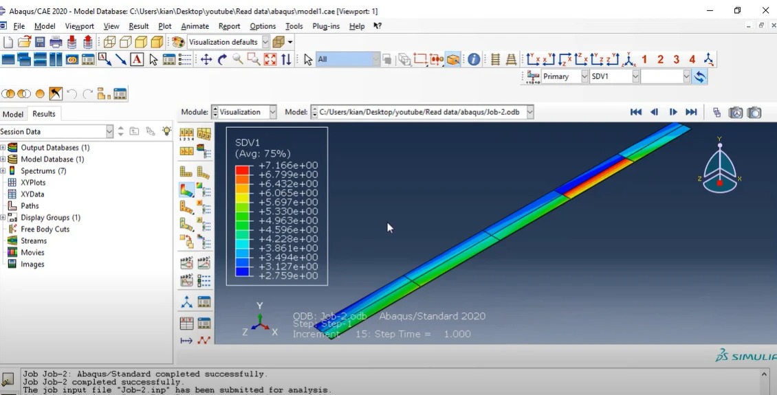Step to the next frame
777x395 pixels.
point(673,113)
